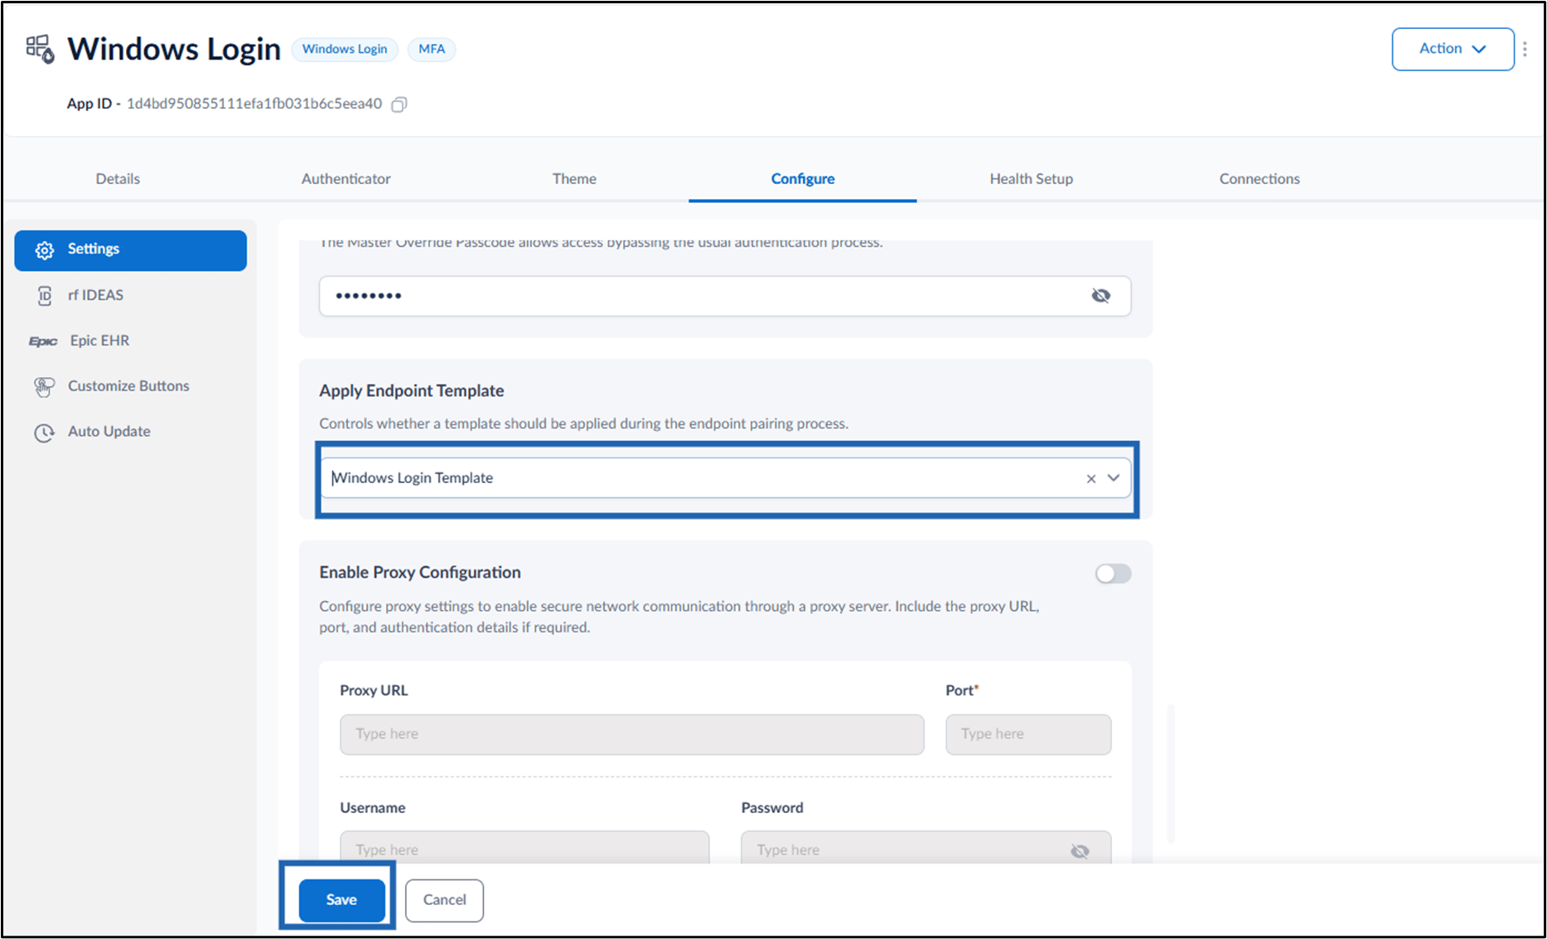Click the rf IDEAS badge icon
Image resolution: width=1547 pixels, height=939 pixels.
click(x=45, y=296)
